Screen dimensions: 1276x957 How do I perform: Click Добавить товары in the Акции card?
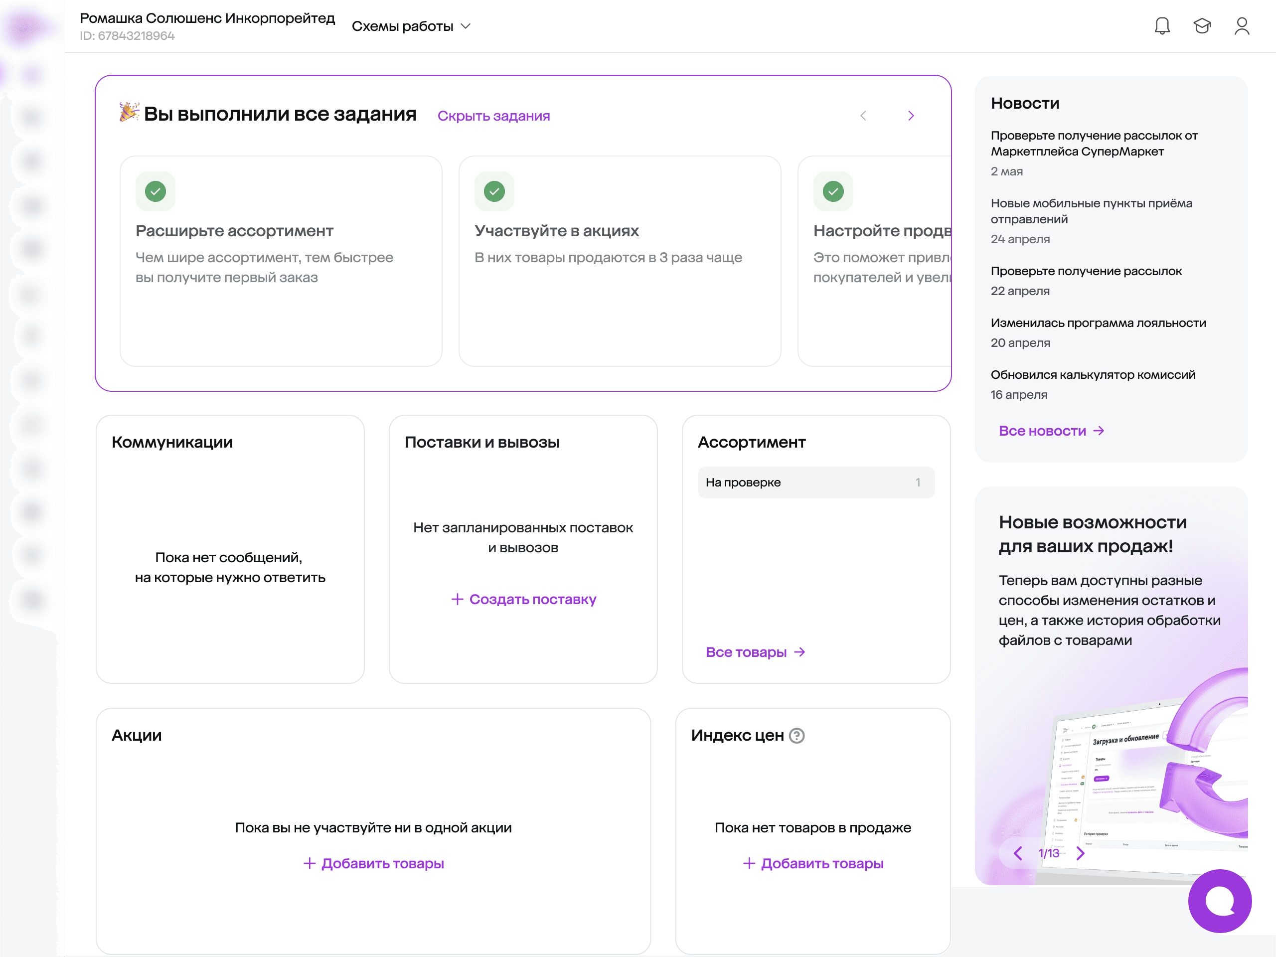[373, 864]
